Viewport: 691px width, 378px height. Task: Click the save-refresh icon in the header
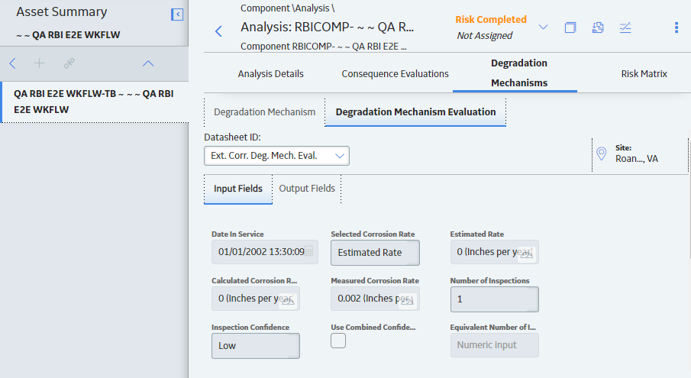point(598,27)
